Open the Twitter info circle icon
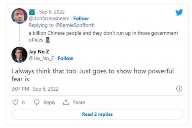 (179, 89)
